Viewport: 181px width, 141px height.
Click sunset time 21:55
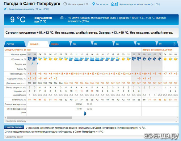(89, 104)
